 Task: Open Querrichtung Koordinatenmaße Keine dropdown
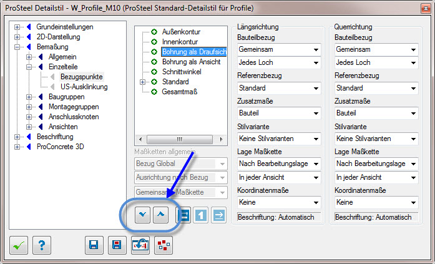tap(376, 202)
